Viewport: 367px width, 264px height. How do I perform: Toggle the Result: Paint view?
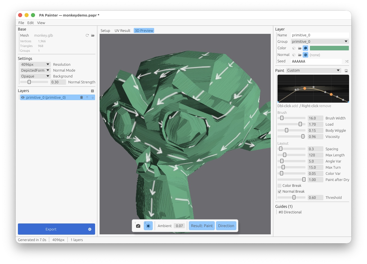[x=202, y=226]
